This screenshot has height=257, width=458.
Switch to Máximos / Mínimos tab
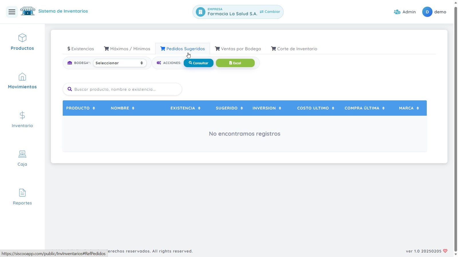(x=127, y=49)
